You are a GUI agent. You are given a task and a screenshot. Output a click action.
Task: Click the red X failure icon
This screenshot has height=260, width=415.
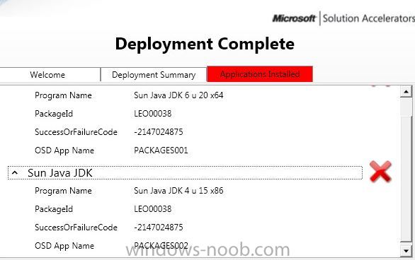tap(380, 172)
